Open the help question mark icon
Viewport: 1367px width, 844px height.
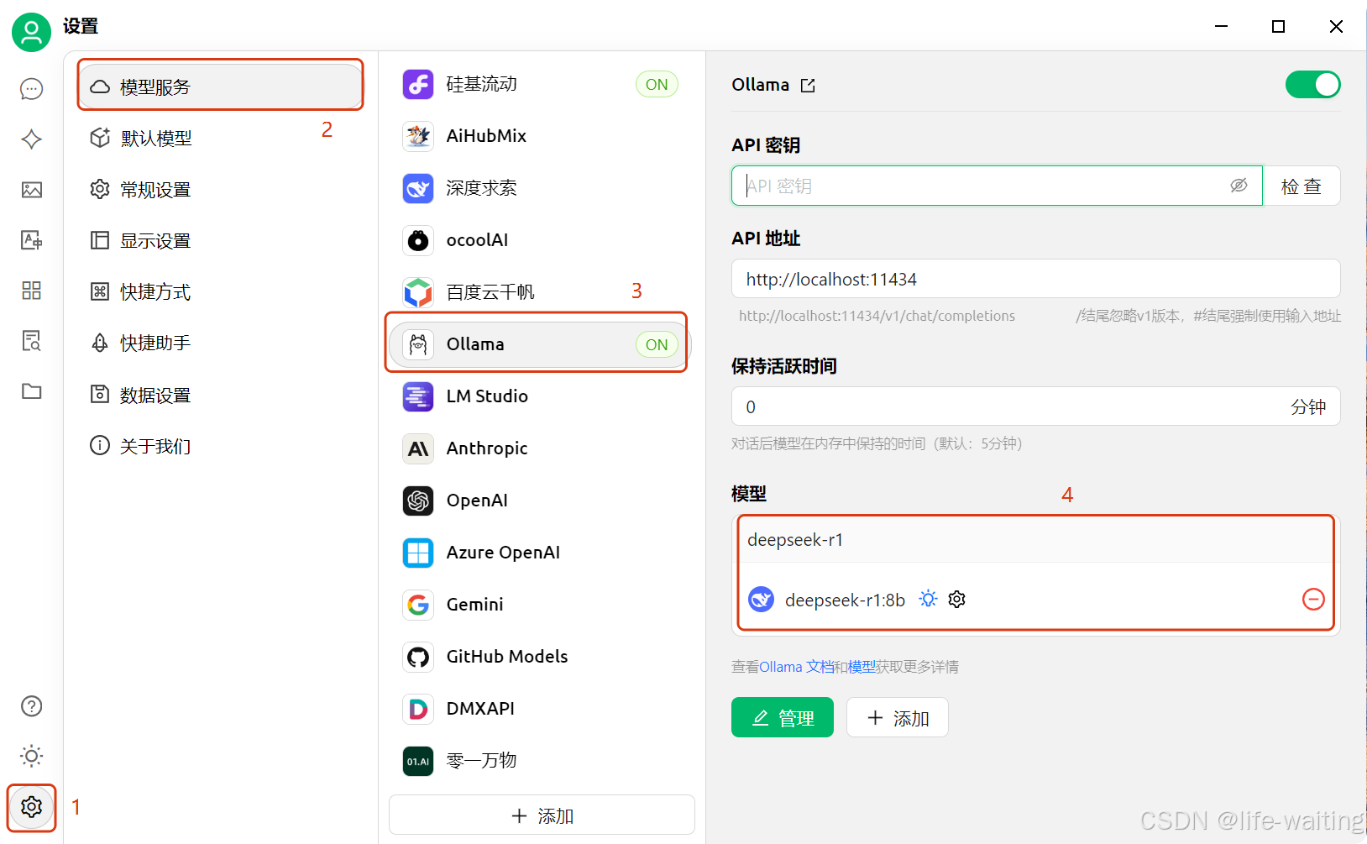(32, 706)
